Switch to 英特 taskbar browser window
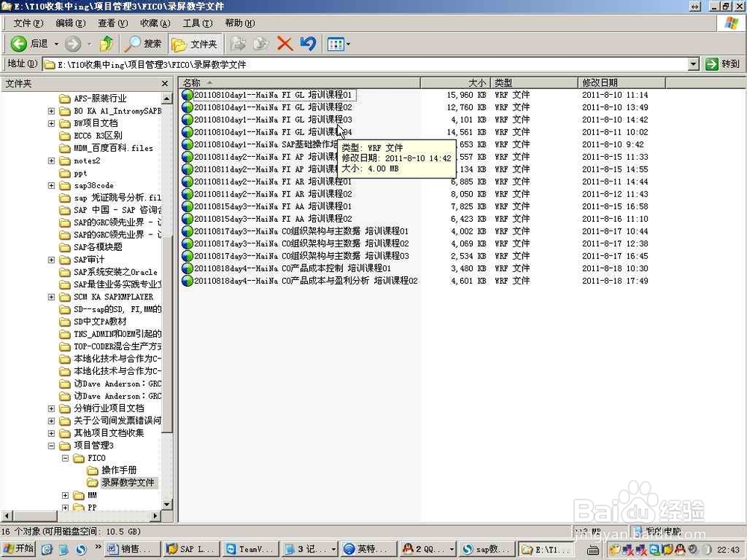The image size is (747, 560). click(x=368, y=549)
